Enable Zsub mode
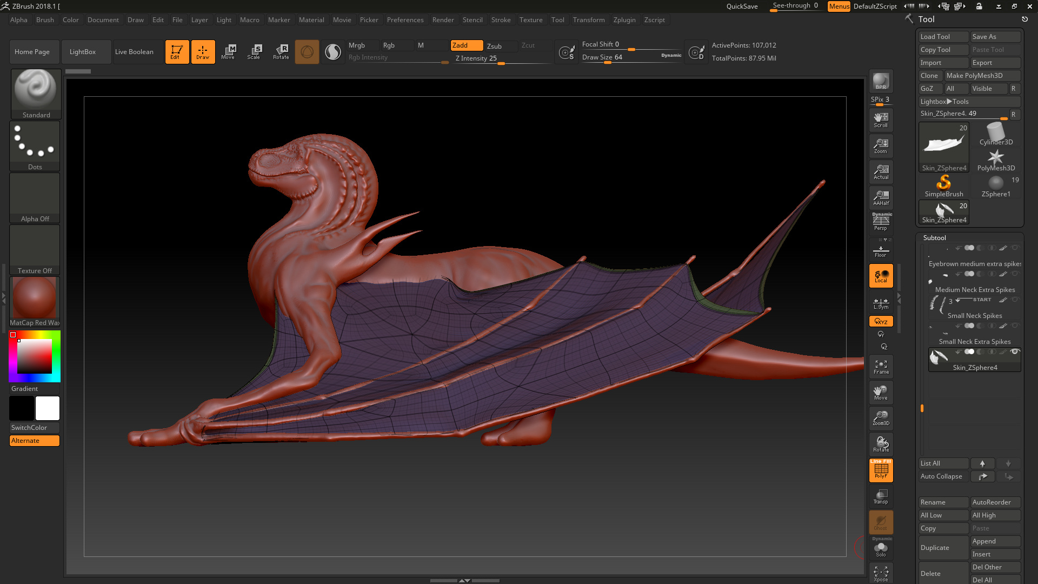The width and height of the screenshot is (1038, 584). tap(500, 46)
